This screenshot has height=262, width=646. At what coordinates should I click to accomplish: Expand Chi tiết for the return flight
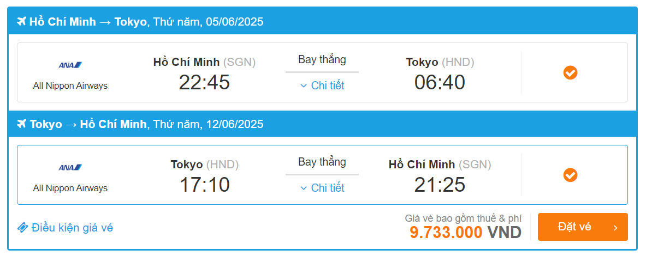tap(322, 188)
